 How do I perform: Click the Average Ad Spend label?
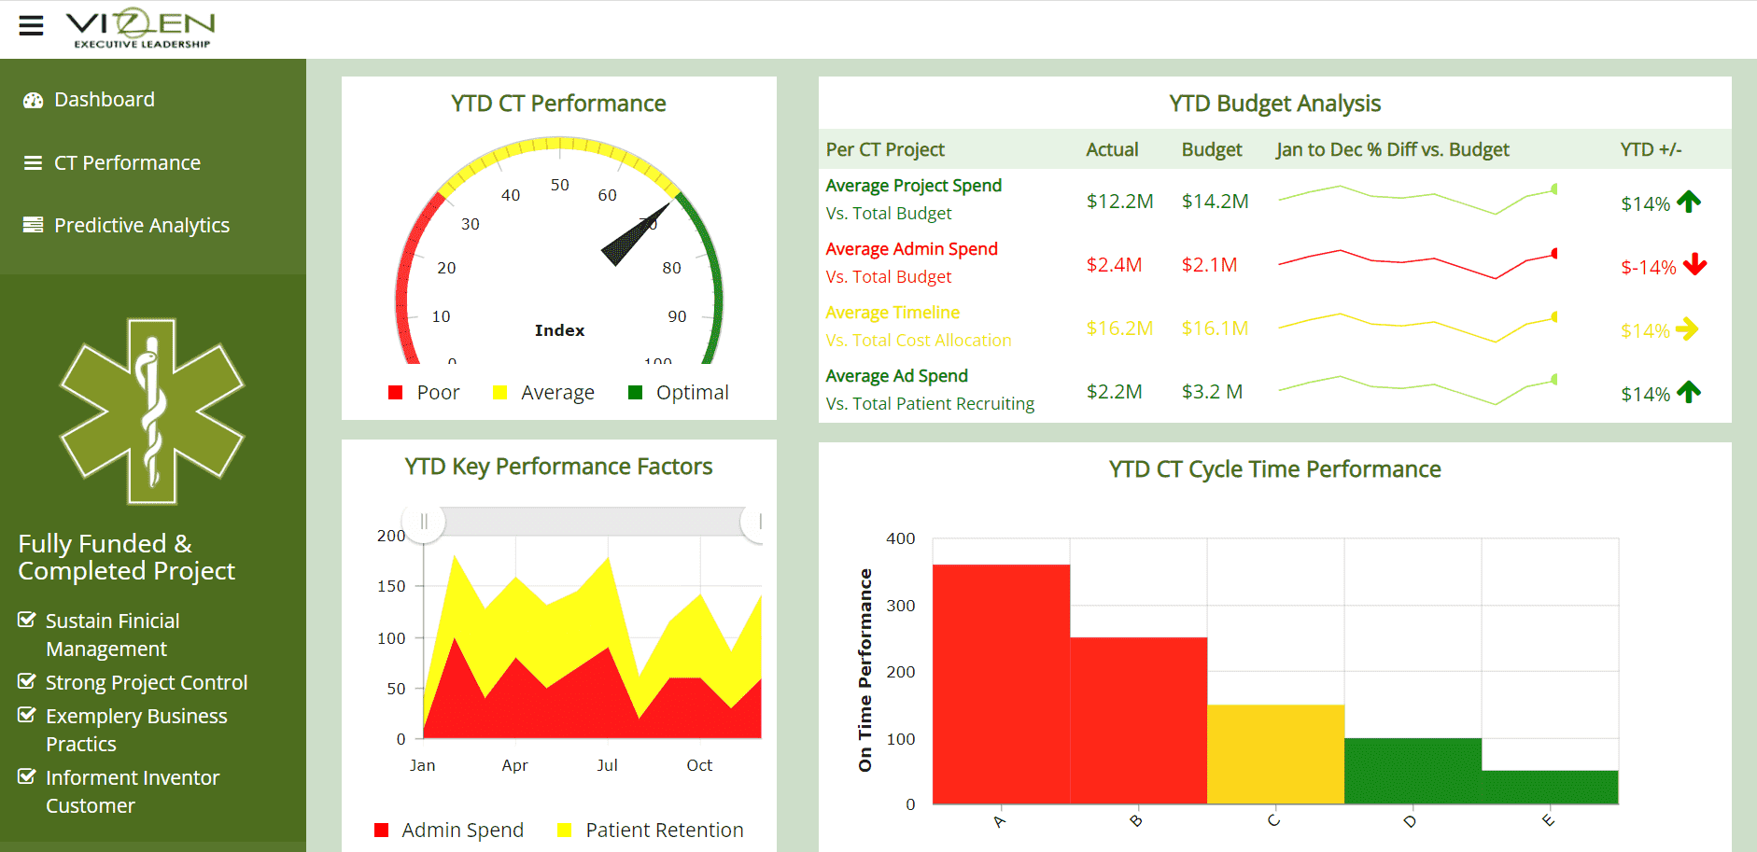pyautogui.click(x=896, y=376)
